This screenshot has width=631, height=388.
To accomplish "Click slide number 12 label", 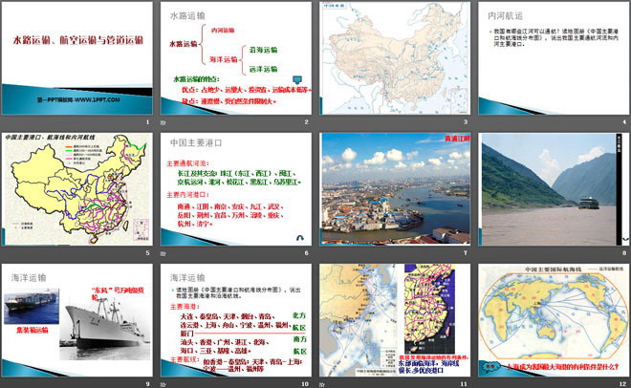I will click(x=623, y=384).
